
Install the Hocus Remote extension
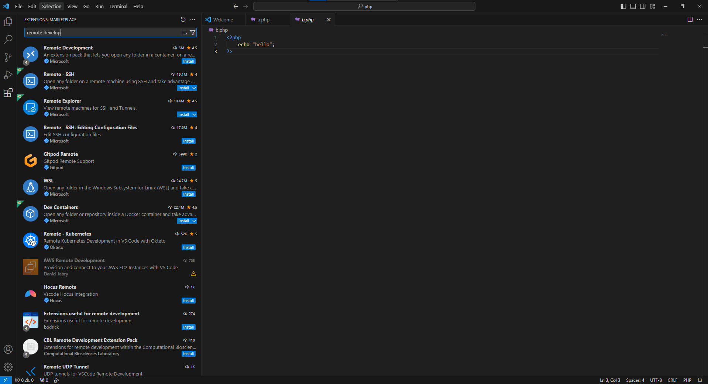click(189, 301)
